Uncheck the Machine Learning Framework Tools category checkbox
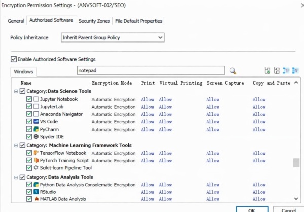The image size is (304, 212). coord(22,145)
